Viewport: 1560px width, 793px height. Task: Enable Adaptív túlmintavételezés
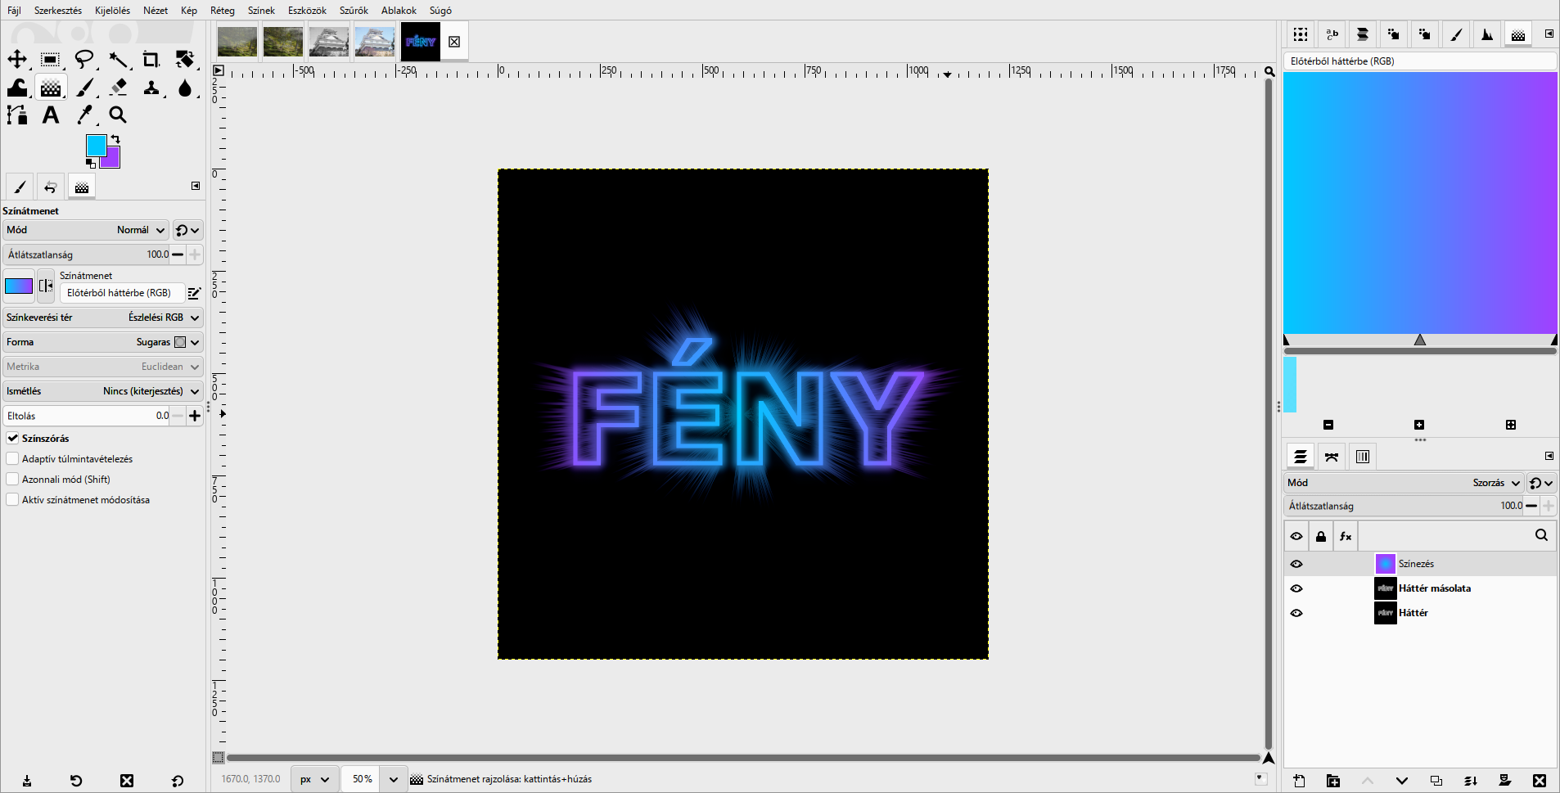(13, 459)
